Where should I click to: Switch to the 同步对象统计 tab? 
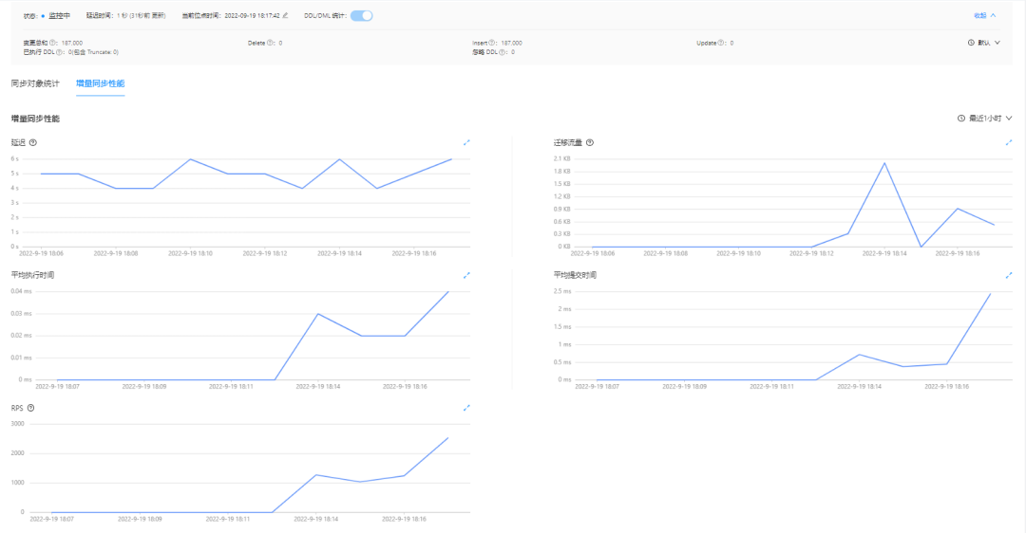tap(35, 83)
